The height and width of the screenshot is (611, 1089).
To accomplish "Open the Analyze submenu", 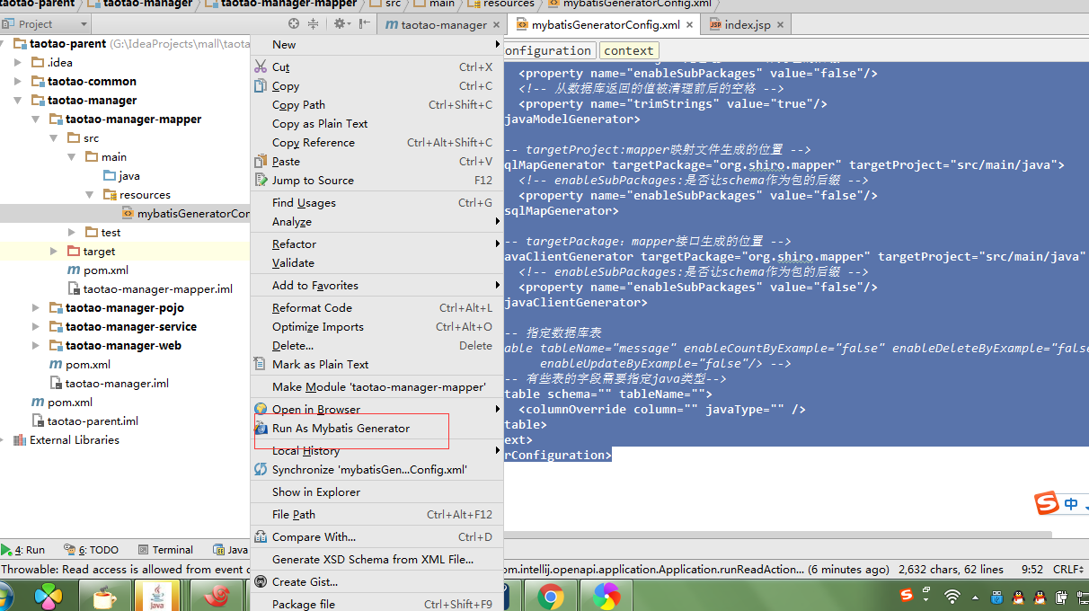I will (376, 222).
